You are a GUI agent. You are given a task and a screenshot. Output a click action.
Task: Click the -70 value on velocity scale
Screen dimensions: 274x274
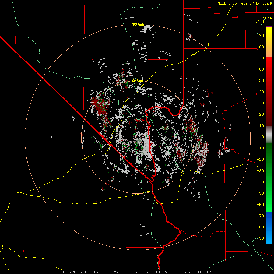pos(260,216)
